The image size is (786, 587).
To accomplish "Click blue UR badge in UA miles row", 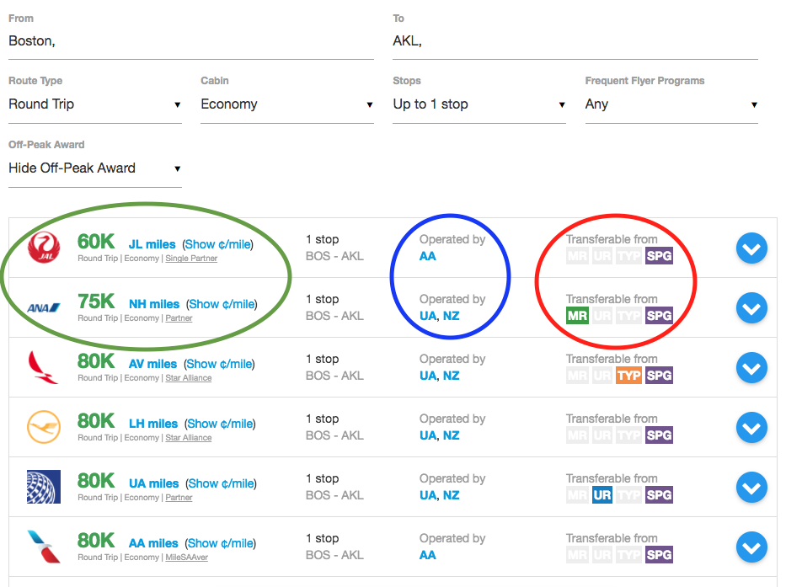I will point(602,495).
